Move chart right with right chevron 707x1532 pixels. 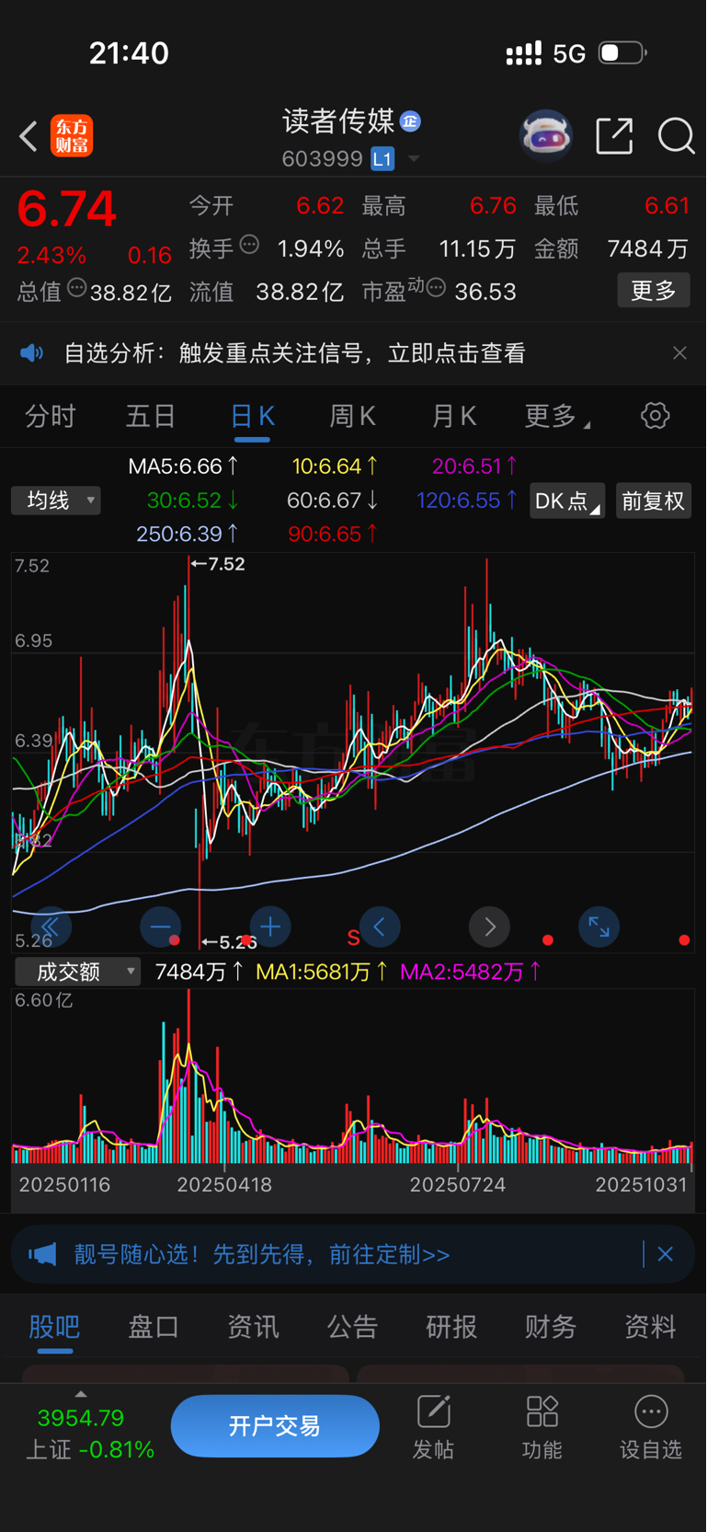pyautogui.click(x=489, y=927)
